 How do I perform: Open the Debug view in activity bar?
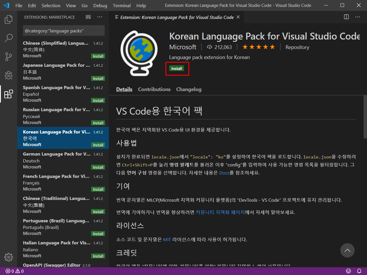9,75
